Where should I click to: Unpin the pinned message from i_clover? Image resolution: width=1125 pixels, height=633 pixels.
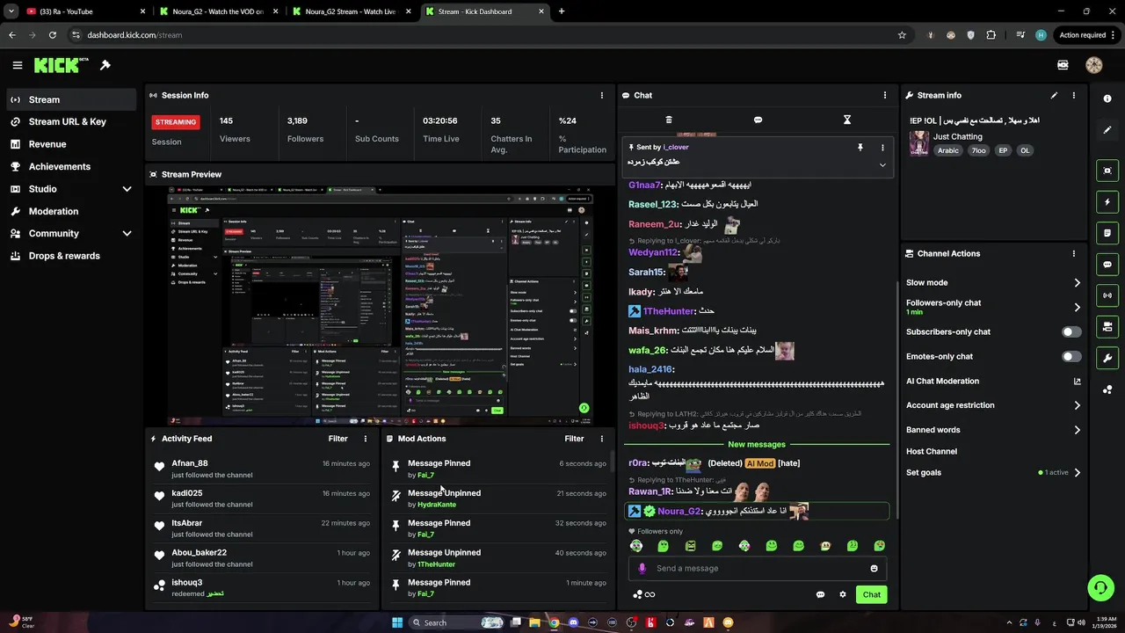(860, 148)
